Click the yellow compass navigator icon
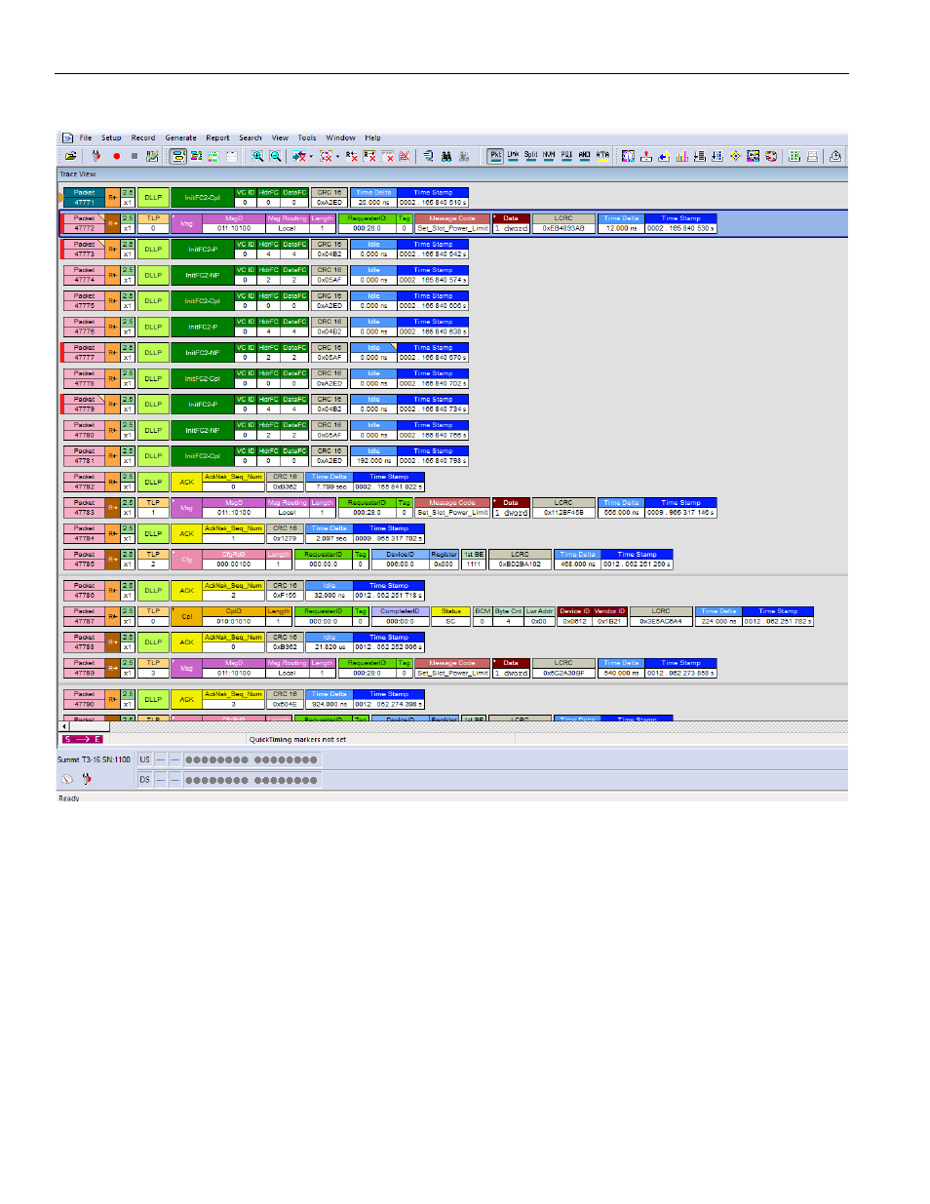930x1204 pixels. pos(735,156)
